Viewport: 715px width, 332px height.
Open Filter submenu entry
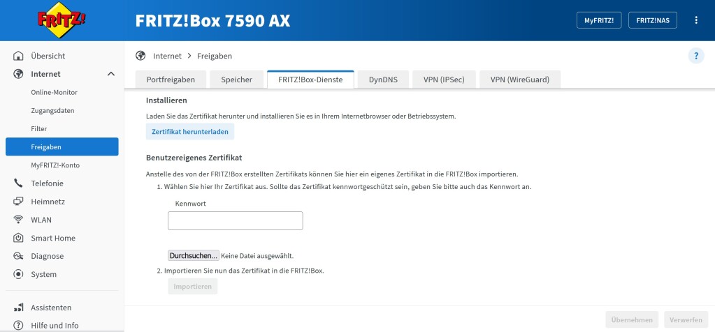click(x=38, y=129)
